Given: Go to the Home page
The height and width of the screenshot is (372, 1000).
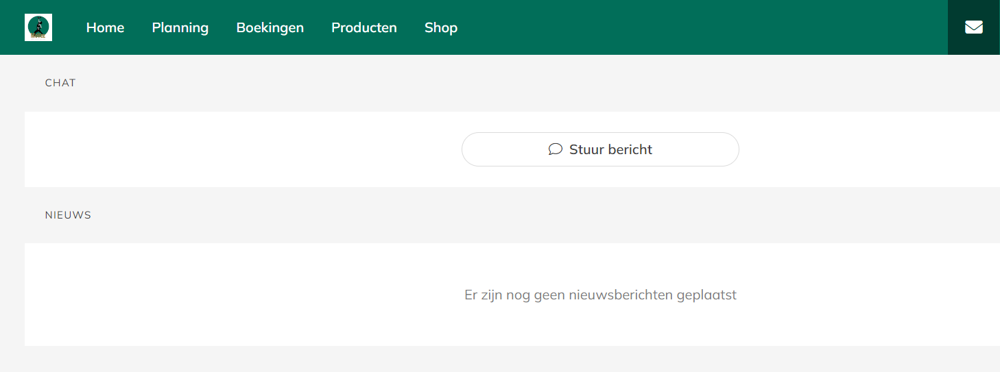Looking at the screenshot, I should coord(105,28).
